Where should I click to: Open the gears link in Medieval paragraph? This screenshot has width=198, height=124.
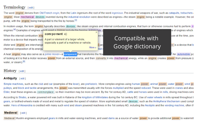pos(52,118)
